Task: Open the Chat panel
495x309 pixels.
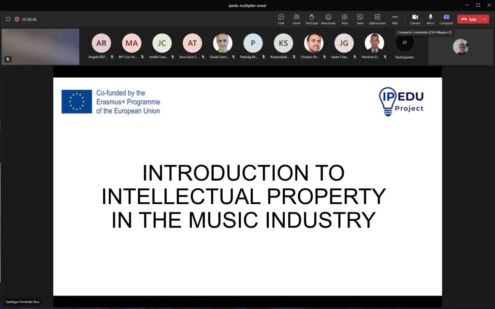Action: (281, 19)
